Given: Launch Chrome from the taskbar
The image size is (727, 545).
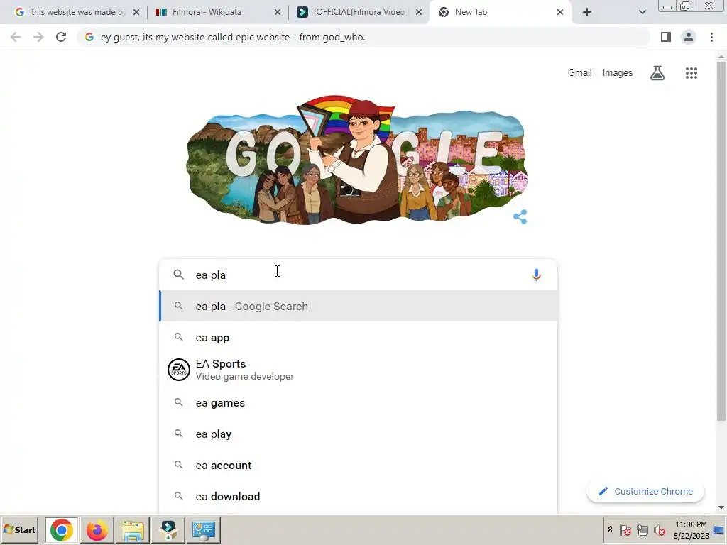Looking at the screenshot, I should click(61, 530).
